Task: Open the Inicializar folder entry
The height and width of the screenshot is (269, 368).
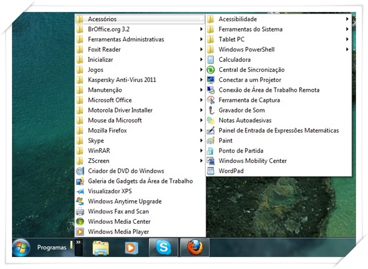Action: point(140,60)
